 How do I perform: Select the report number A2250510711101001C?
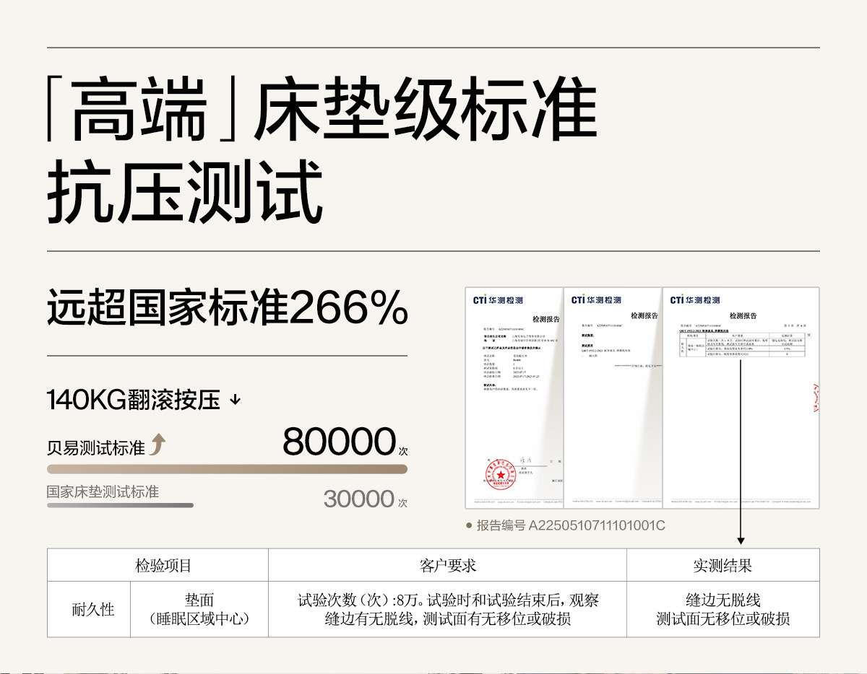point(597,525)
